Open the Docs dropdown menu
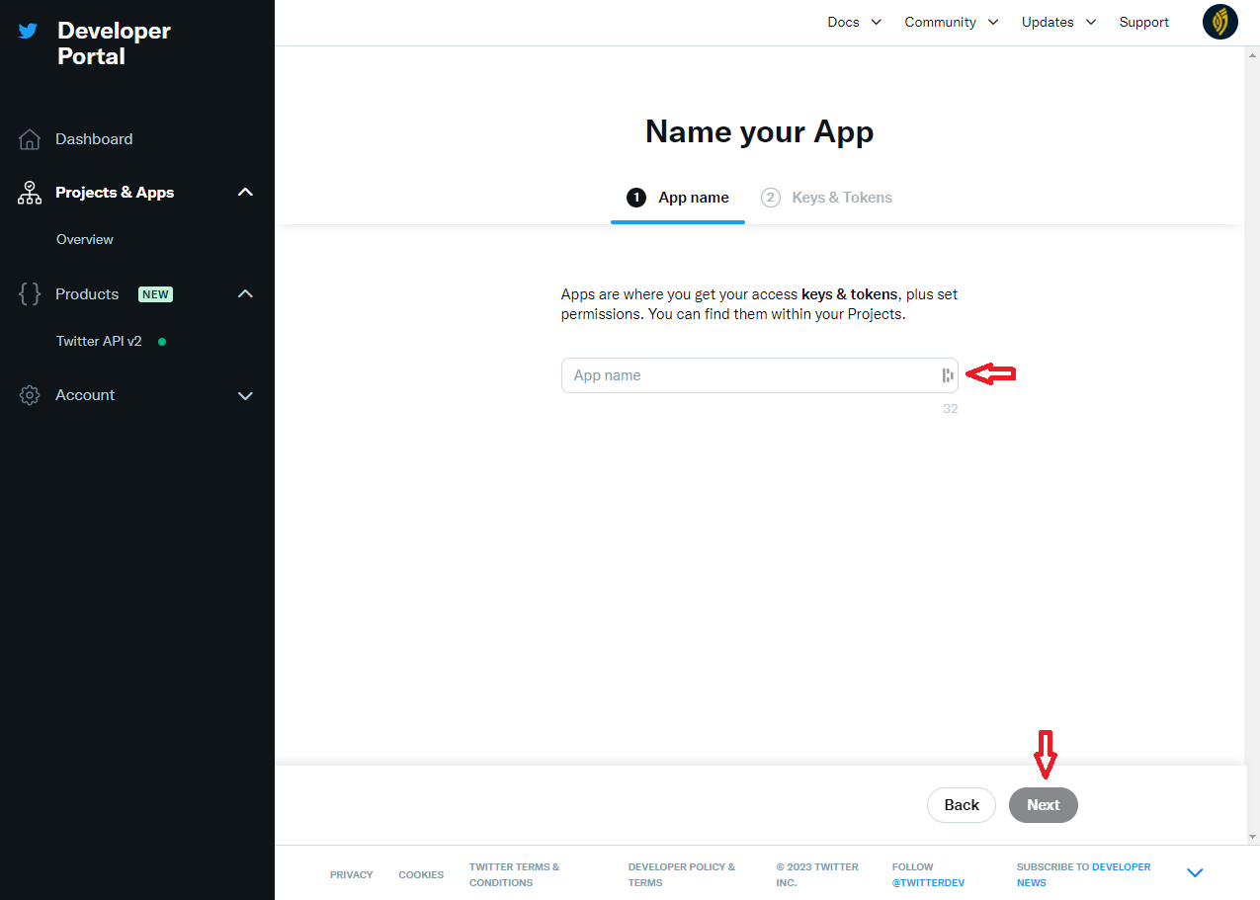This screenshot has height=900, width=1260. (854, 22)
